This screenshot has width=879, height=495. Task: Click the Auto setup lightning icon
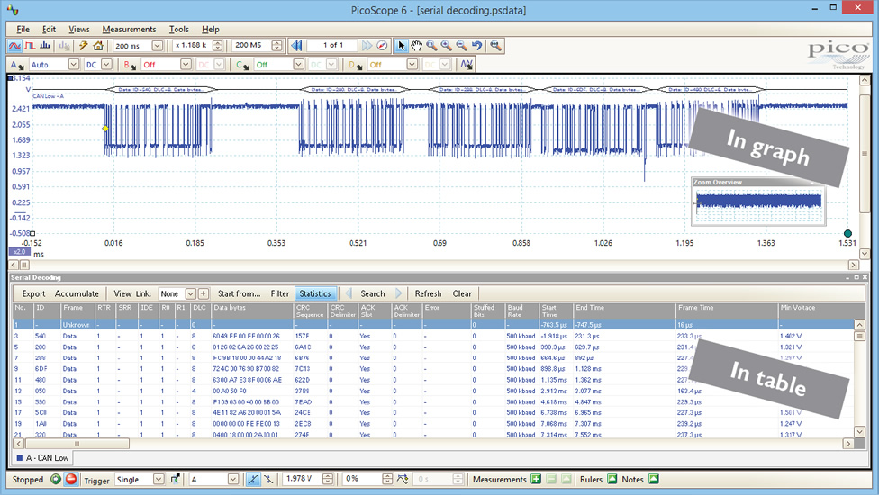click(x=83, y=45)
